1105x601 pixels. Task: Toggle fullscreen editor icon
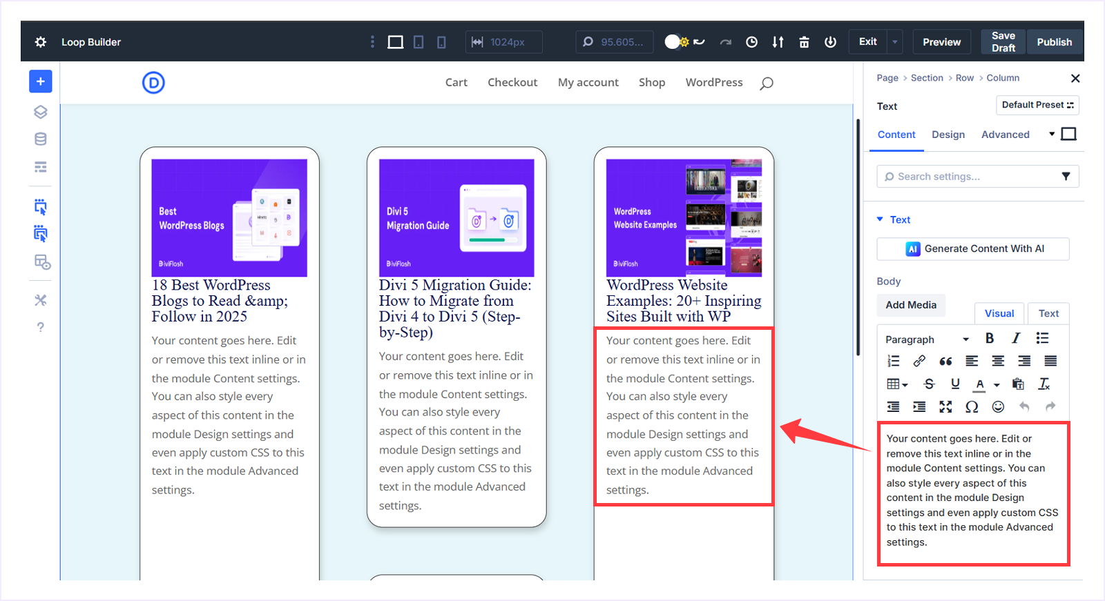[945, 406]
